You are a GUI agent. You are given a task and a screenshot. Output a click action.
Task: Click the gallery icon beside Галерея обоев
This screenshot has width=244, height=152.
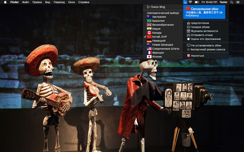188,27
